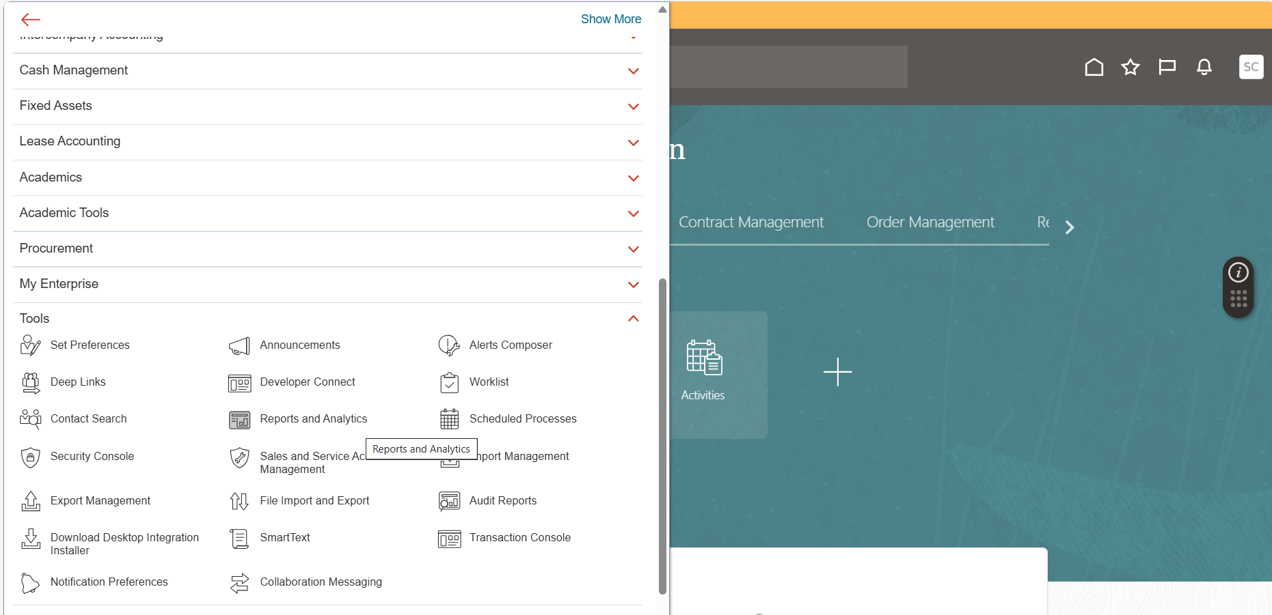Click the Set Preferences icon
1272x615 pixels.
(31, 345)
